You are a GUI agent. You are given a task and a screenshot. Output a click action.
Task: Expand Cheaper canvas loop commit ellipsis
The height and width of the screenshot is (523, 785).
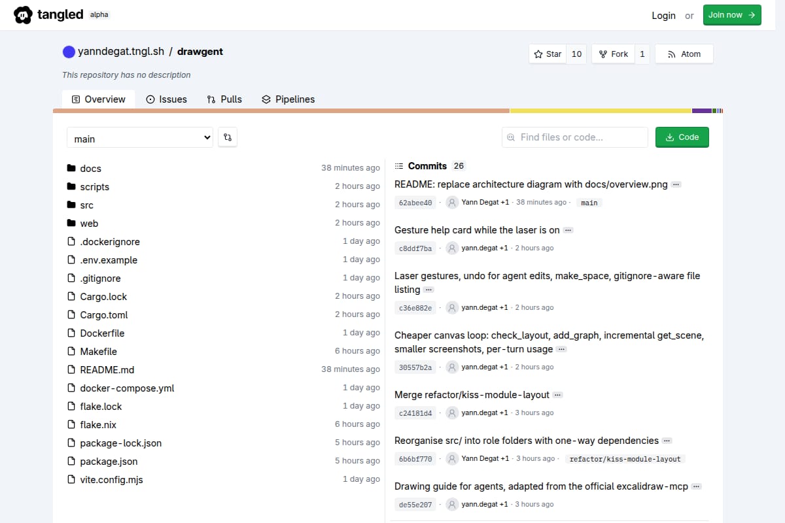[x=561, y=350]
